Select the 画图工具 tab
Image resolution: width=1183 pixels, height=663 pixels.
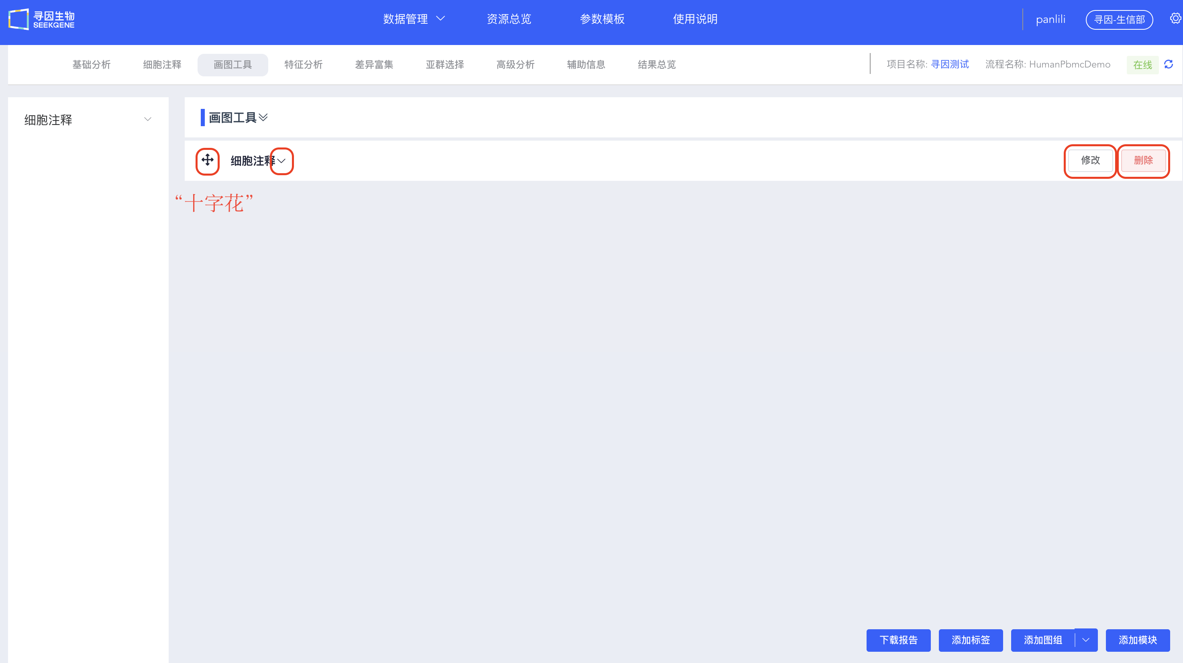233,65
